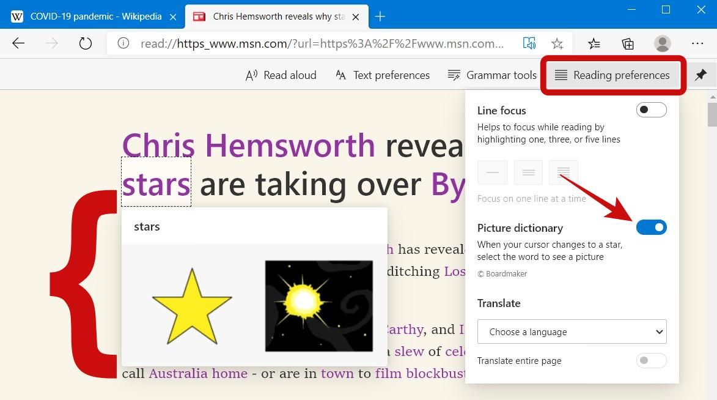This screenshot has height=400, width=717.
Task: Close the COVID-19 pandemic Wikipedia tab
Action: tap(173, 17)
